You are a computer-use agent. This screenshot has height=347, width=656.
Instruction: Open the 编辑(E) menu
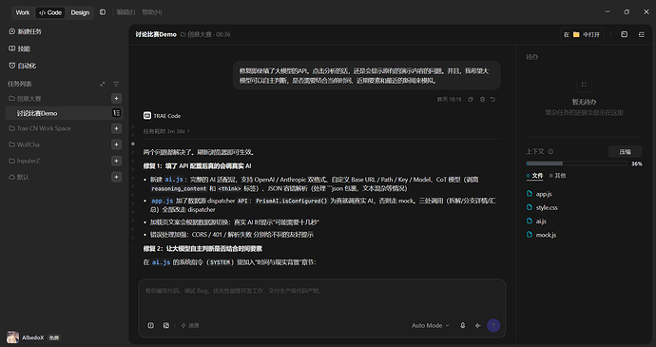(125, 12)
